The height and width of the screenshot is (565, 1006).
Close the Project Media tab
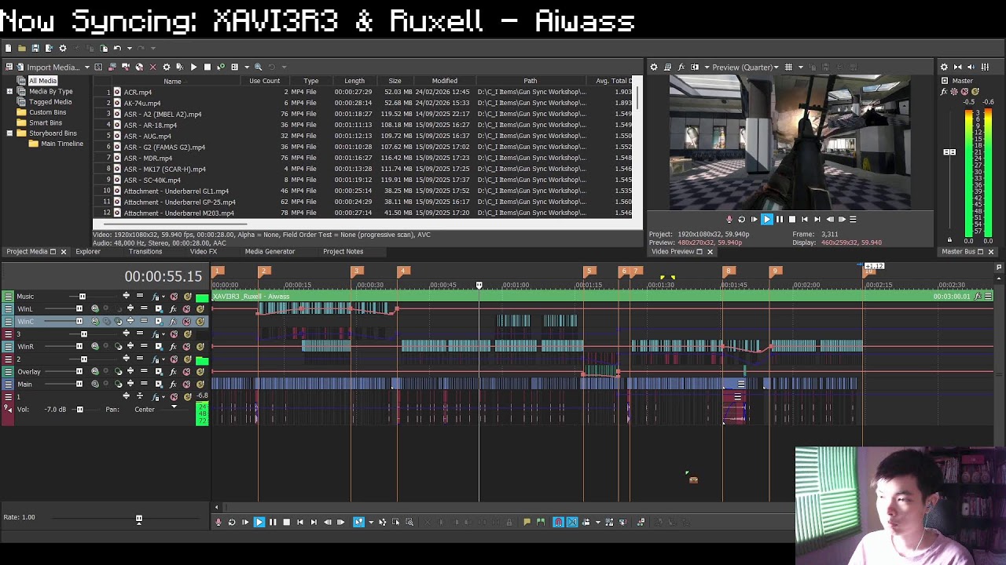(x=64, y=252)
